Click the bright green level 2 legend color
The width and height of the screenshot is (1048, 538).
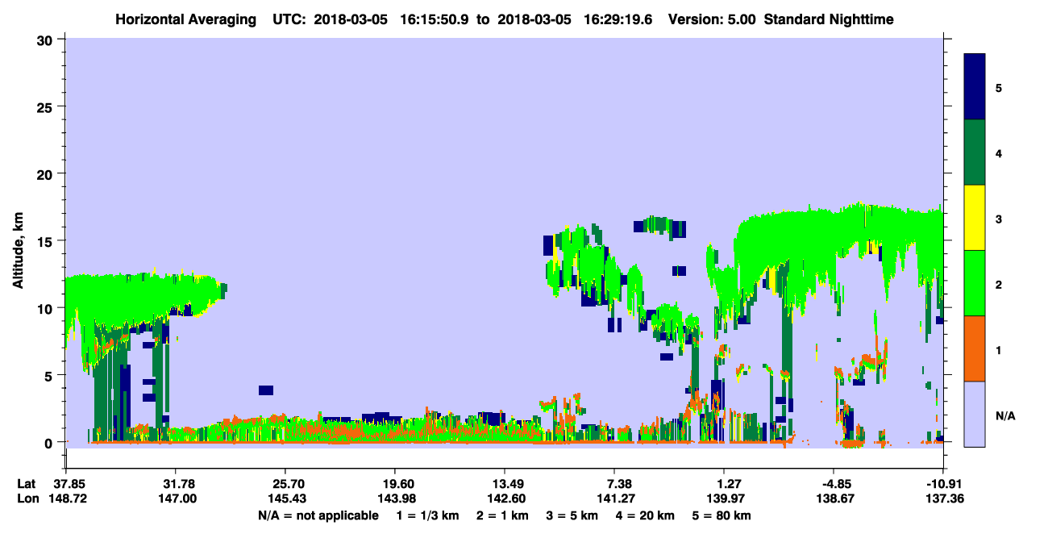975,283
